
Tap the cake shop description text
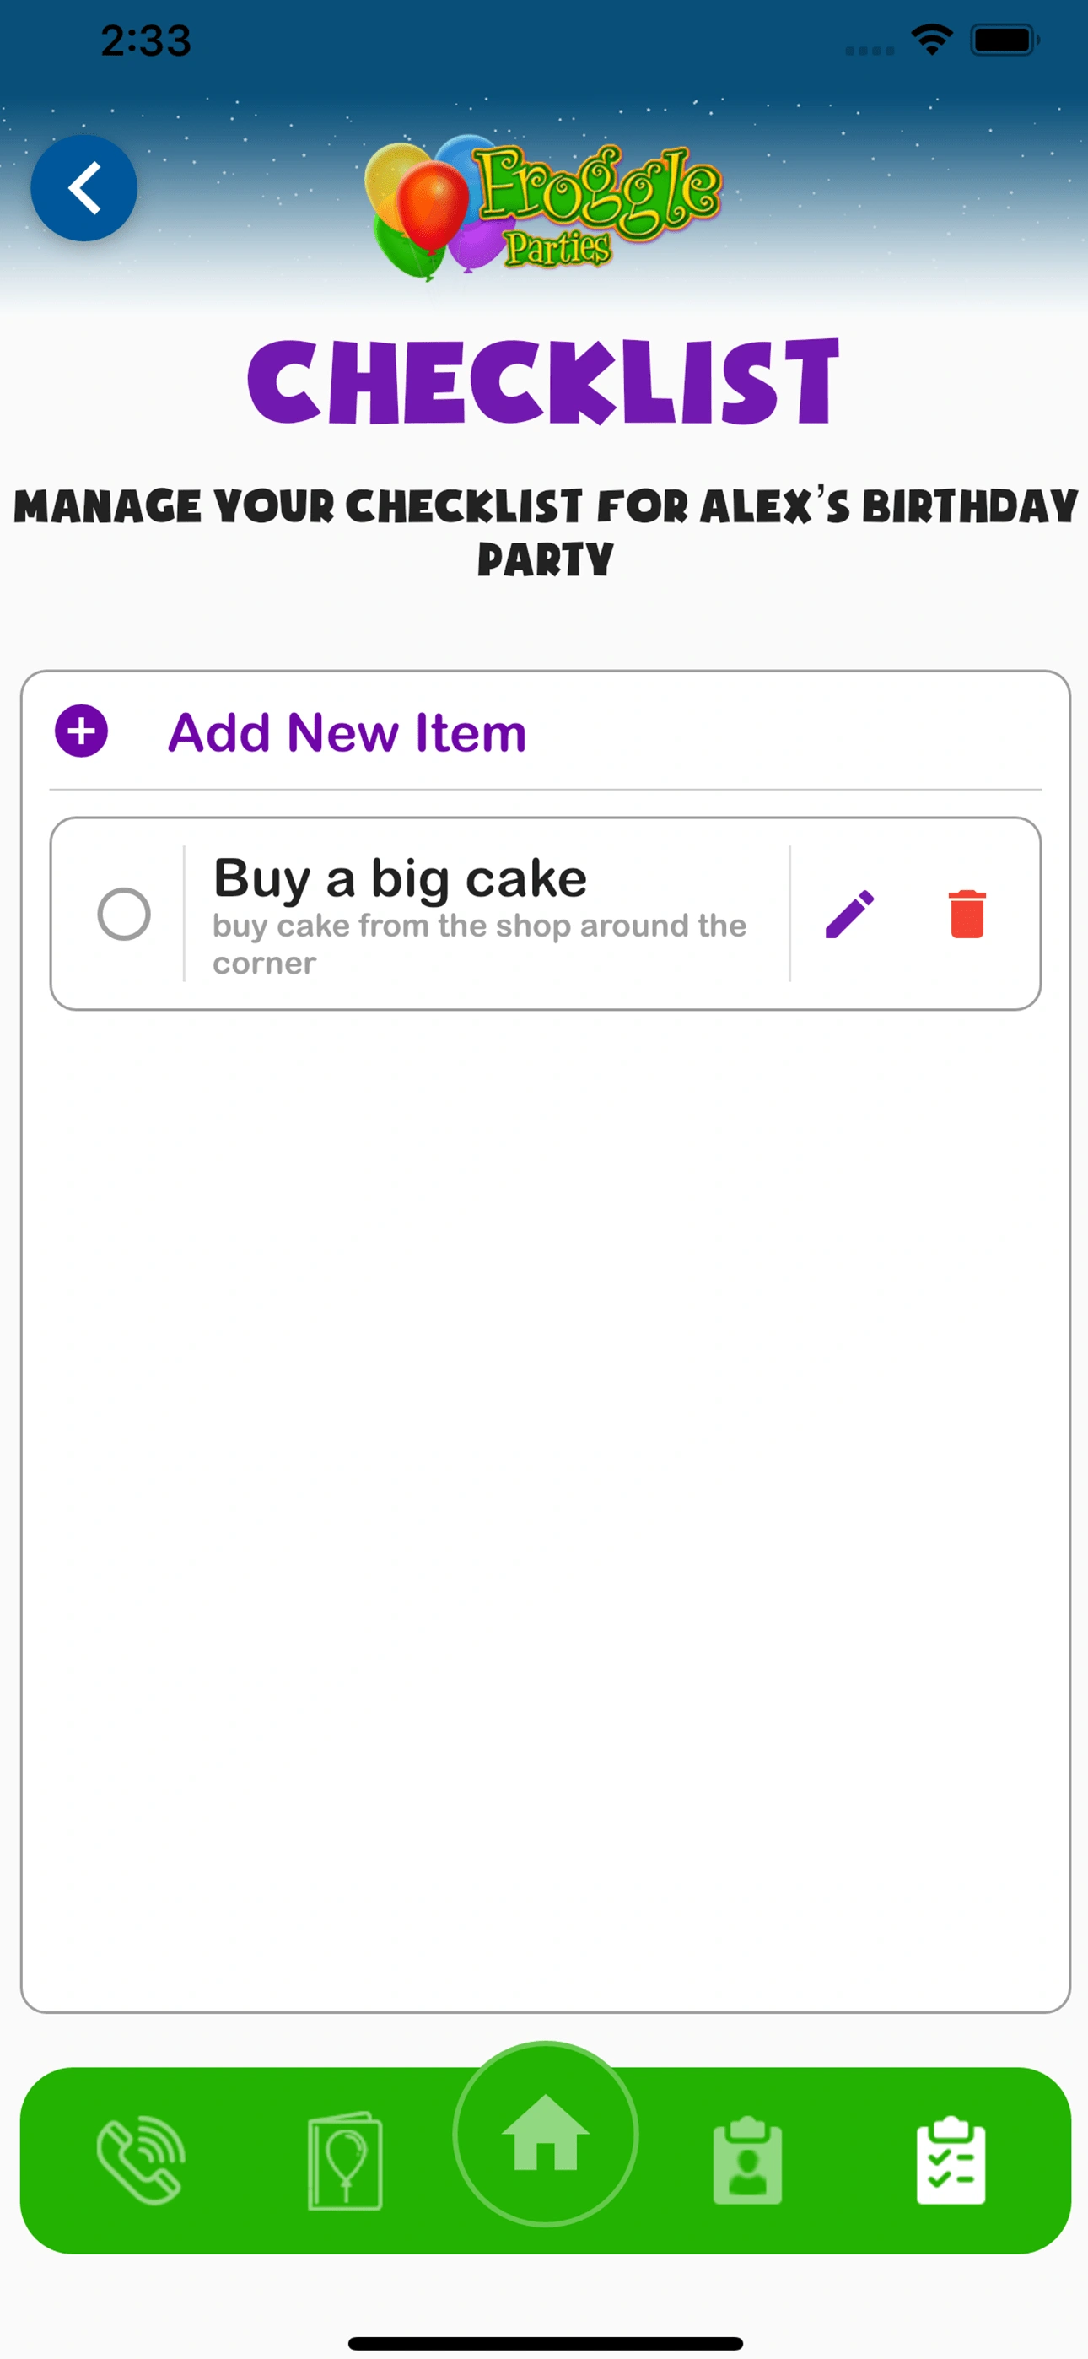479,943
